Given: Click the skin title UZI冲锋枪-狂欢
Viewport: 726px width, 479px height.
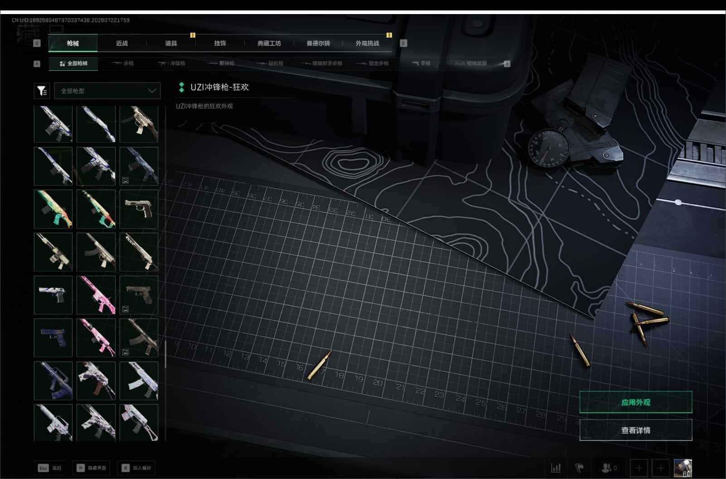Looking at the screenshot, I should pyautogui.click(x=219, y=87).
